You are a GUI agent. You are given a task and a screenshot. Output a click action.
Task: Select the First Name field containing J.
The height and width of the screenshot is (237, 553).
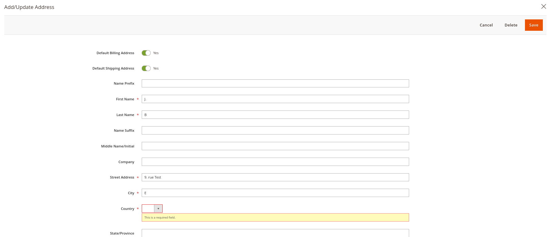click(x=275, y=99)
